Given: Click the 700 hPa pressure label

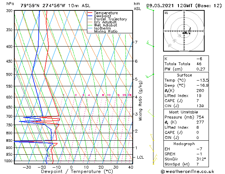Looking at the screenshot, I should pyautogui.click(x=10, y=116).
